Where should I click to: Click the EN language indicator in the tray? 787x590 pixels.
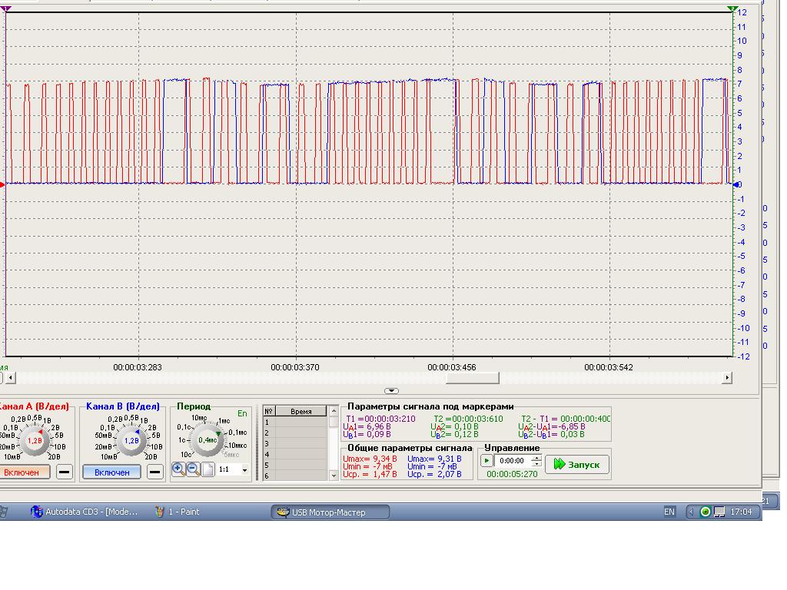click(669, 512)
